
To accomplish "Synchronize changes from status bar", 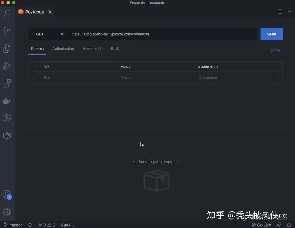I will pos(30,225).
